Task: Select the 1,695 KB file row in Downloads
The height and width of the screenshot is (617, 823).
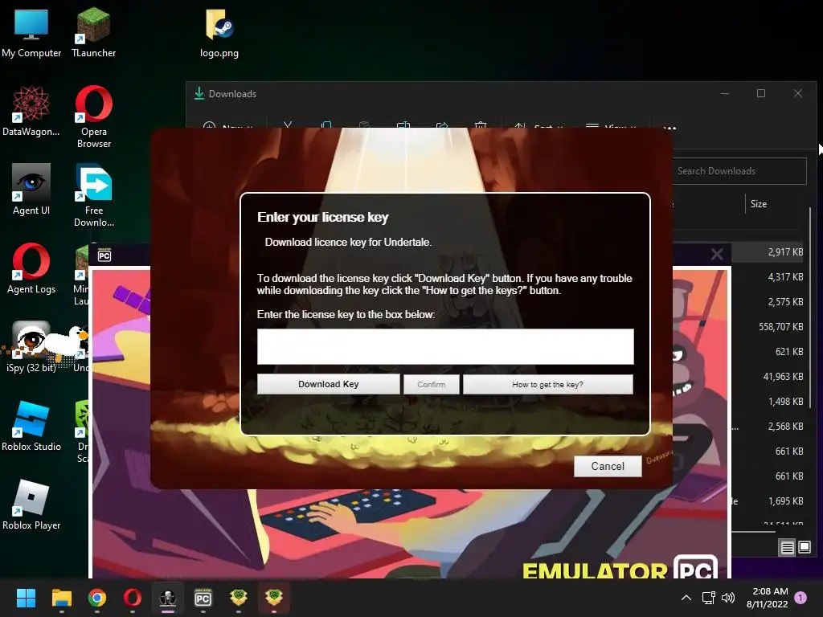Action: point(768,501)
